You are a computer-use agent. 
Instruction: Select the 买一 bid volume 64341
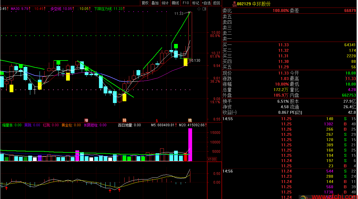tap(350, 45)
